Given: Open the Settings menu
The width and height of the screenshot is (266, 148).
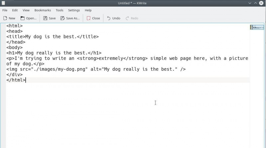Looking at the screenshot, I should [x=74, y=10].
